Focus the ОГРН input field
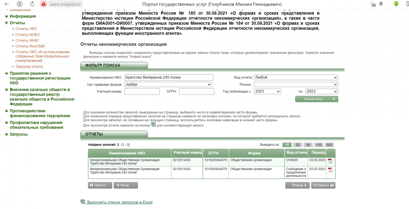This screenshot has height=209, width=409. (196, 92)
